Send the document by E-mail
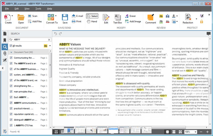The width and height of the screenshot is (213, 136). click(78, 16)
